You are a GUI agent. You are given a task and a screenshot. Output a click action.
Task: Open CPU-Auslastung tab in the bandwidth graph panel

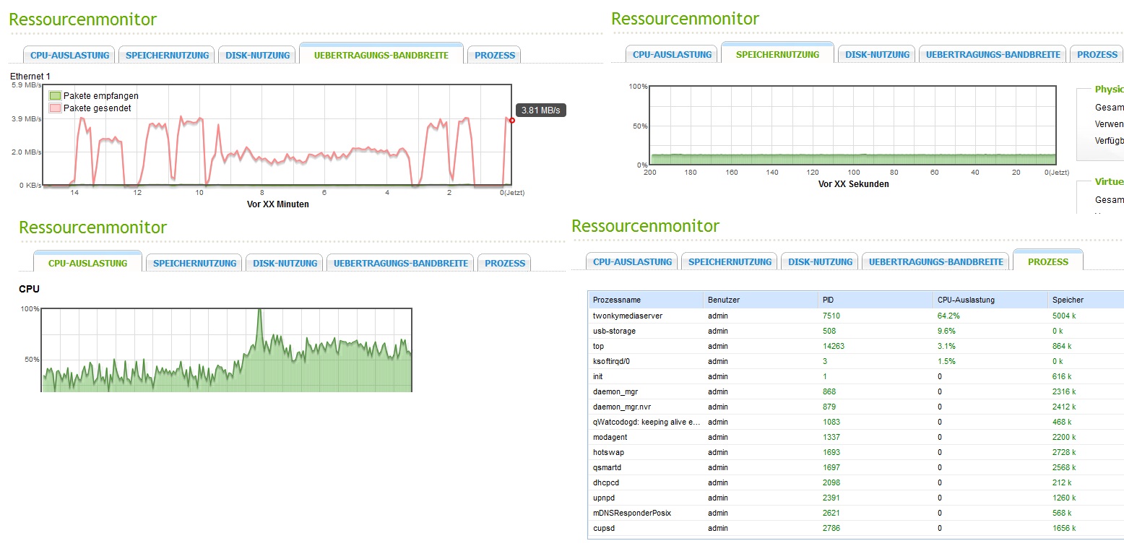69,55
